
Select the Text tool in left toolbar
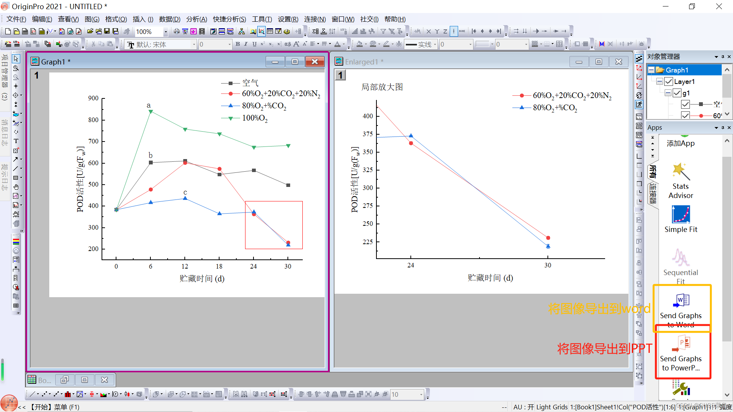coord(16,141)
